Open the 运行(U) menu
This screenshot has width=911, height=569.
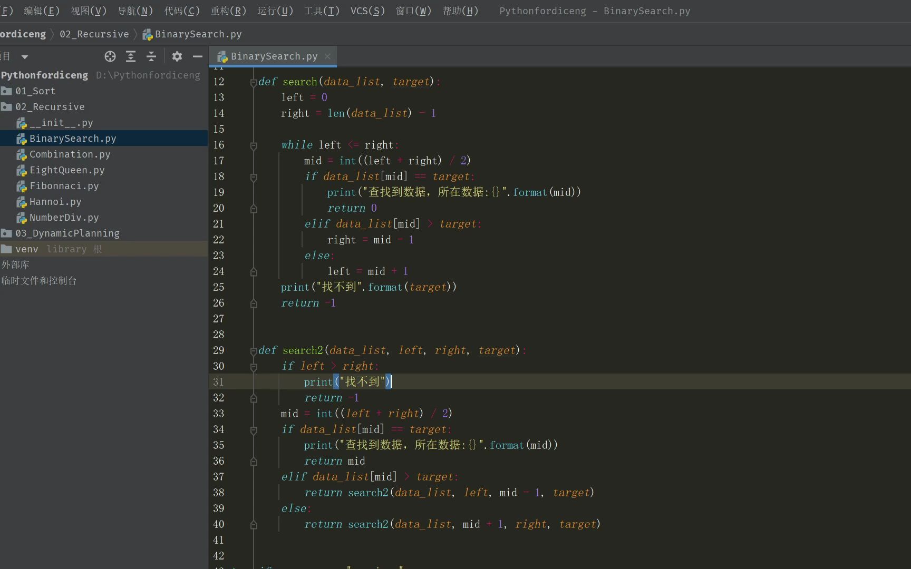[275, 11]
